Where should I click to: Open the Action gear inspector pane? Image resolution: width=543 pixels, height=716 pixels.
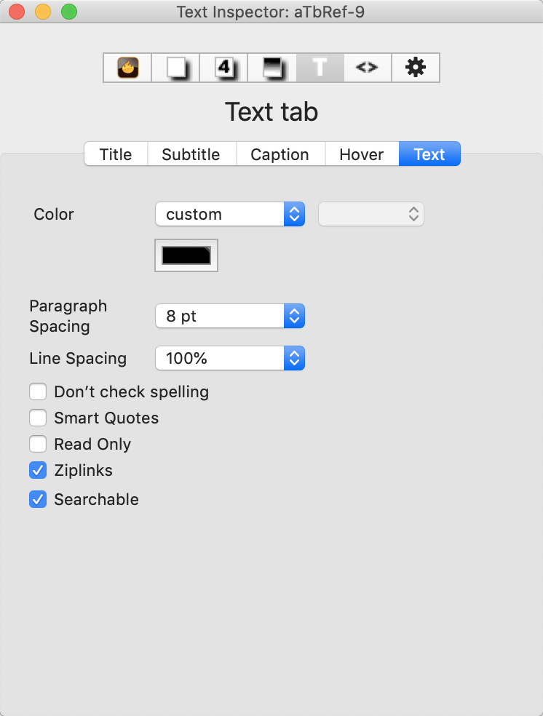click(x=415, y=67)
